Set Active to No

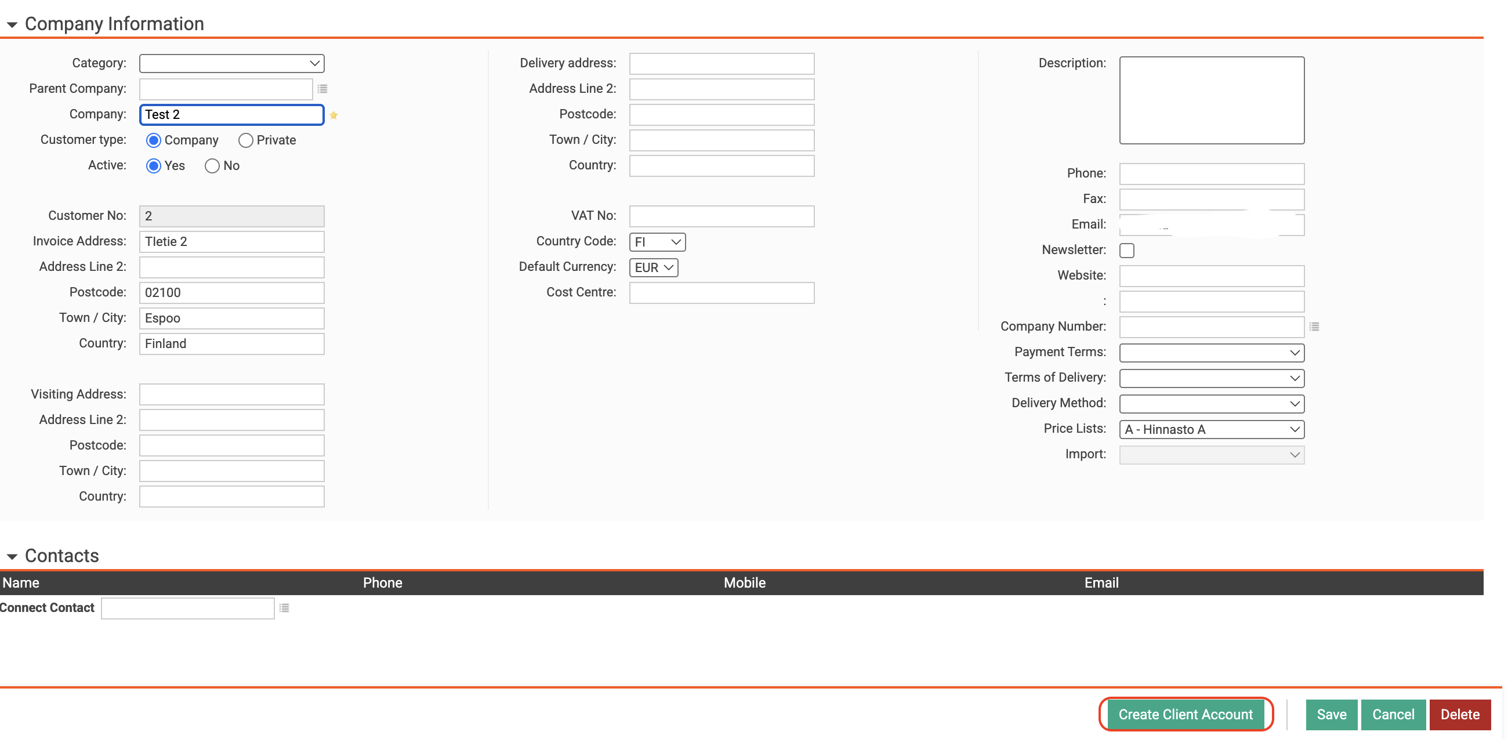click(212, 166)
